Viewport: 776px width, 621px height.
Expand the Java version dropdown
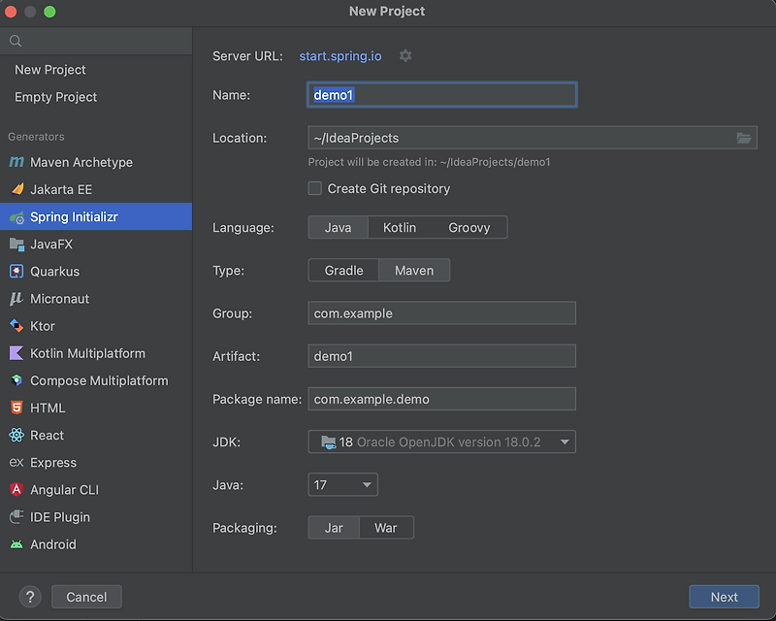342,485
